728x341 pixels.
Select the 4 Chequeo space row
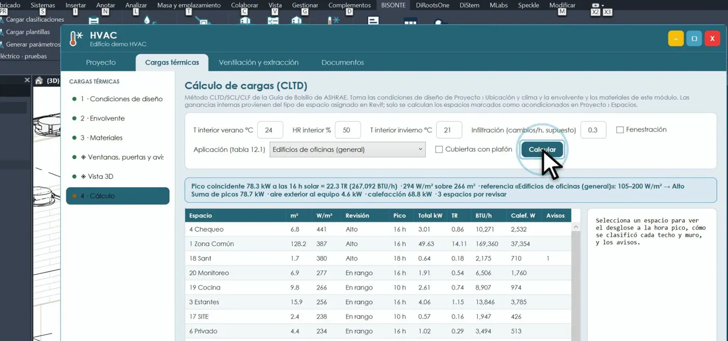[x=378, y=229]
